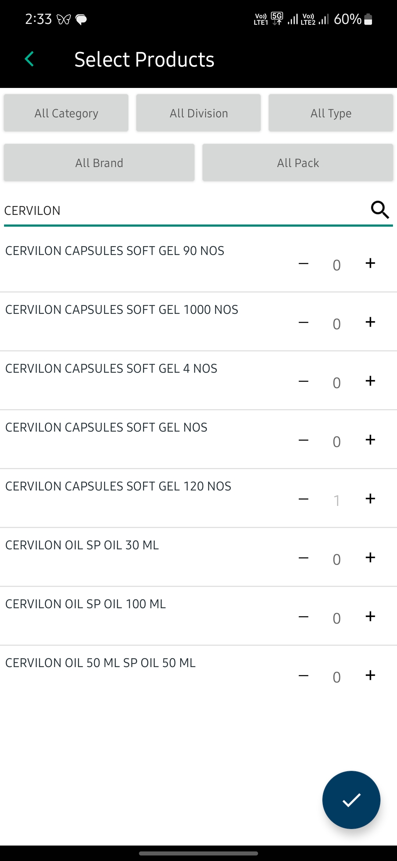The width and height of the screenshot is (397, 861).
Task: Open the All Type filter
Action: (x=331, y=113)
